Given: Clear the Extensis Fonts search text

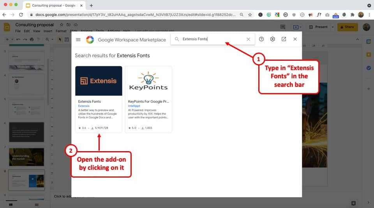Looking at the screenshot, I should click(x=248, y=39).
